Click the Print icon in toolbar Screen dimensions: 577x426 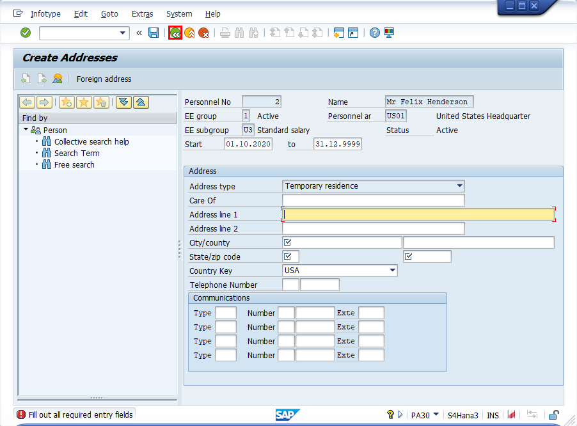[225, 33]
